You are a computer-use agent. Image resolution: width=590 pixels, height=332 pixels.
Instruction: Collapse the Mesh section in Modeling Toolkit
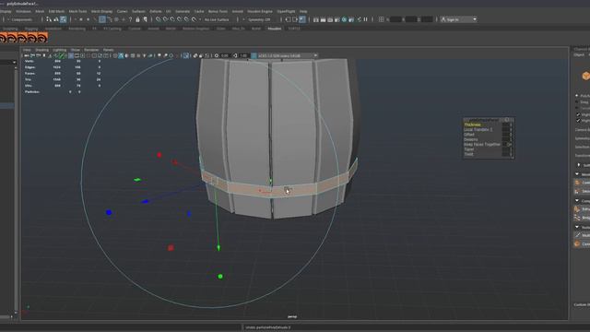click(x=577, y=174)
